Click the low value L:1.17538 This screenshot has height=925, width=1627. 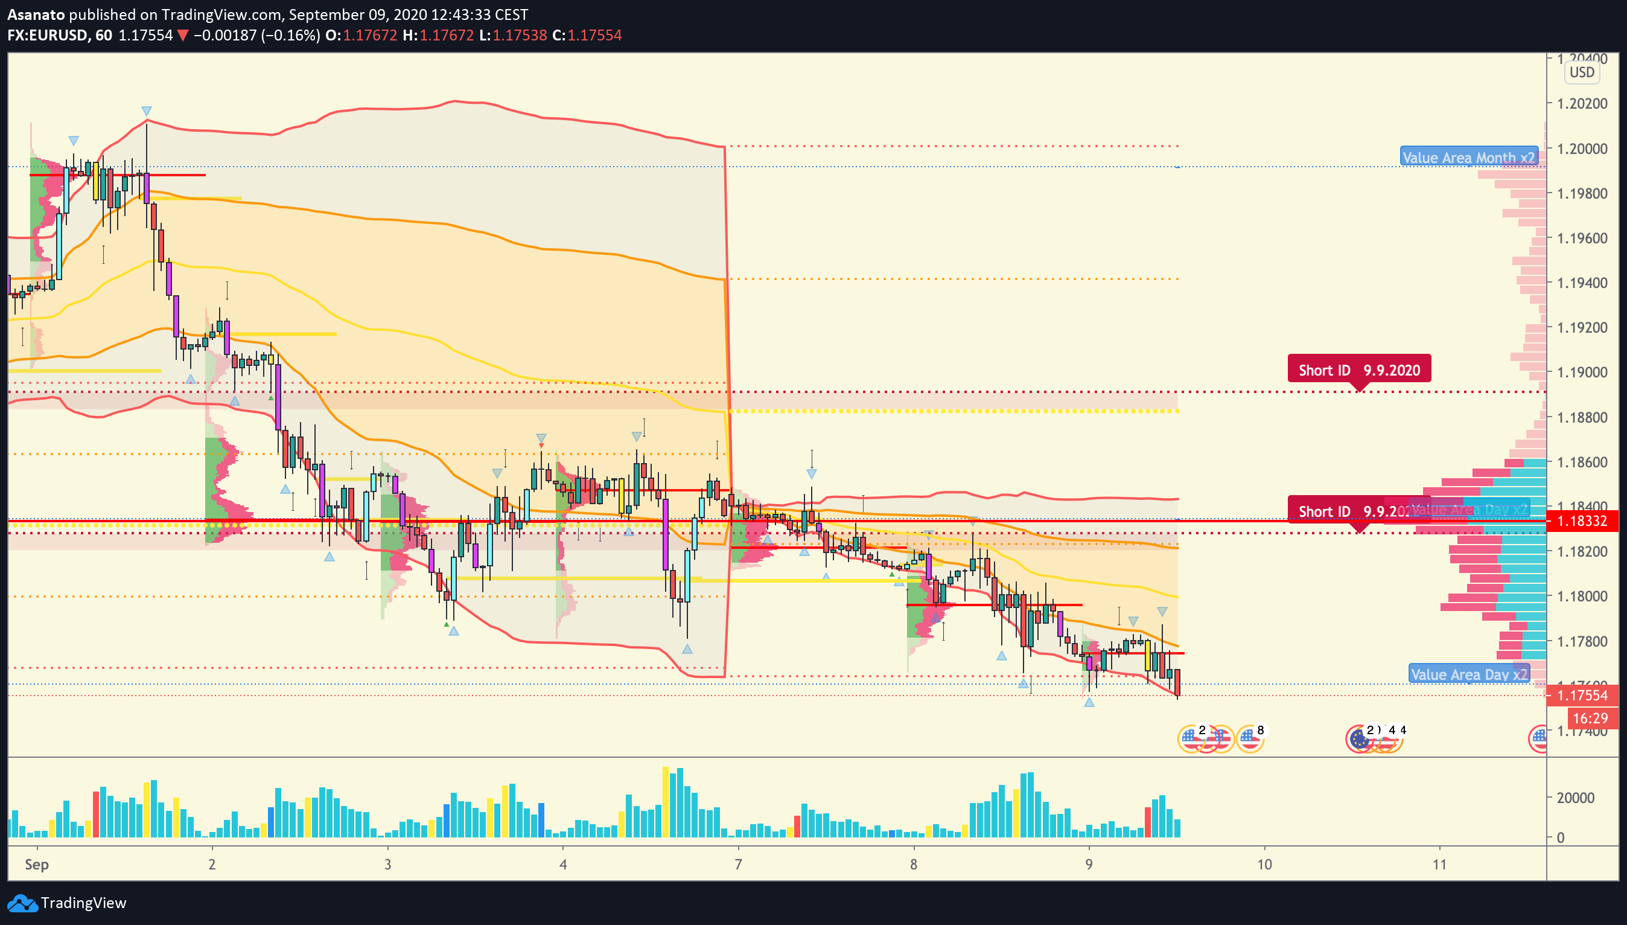[513, 36]
